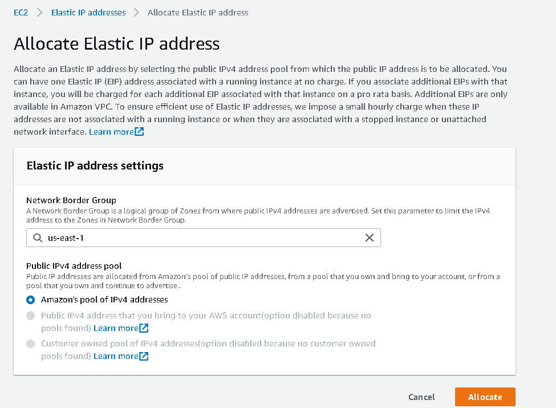Select Amazon's pool of IPv4 addresses
556x408 pixels.
tap(30, 300)
